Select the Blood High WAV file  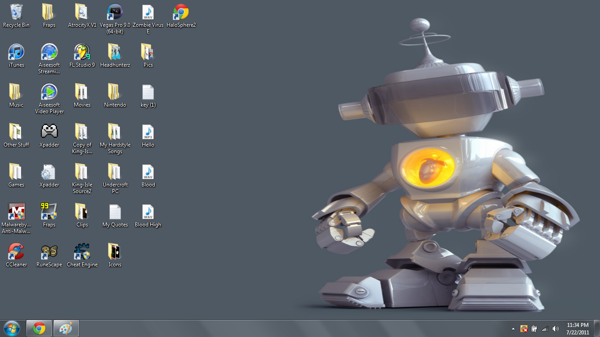click(148, 215)
